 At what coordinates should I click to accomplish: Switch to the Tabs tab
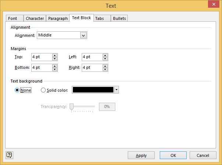click(99, 18)
